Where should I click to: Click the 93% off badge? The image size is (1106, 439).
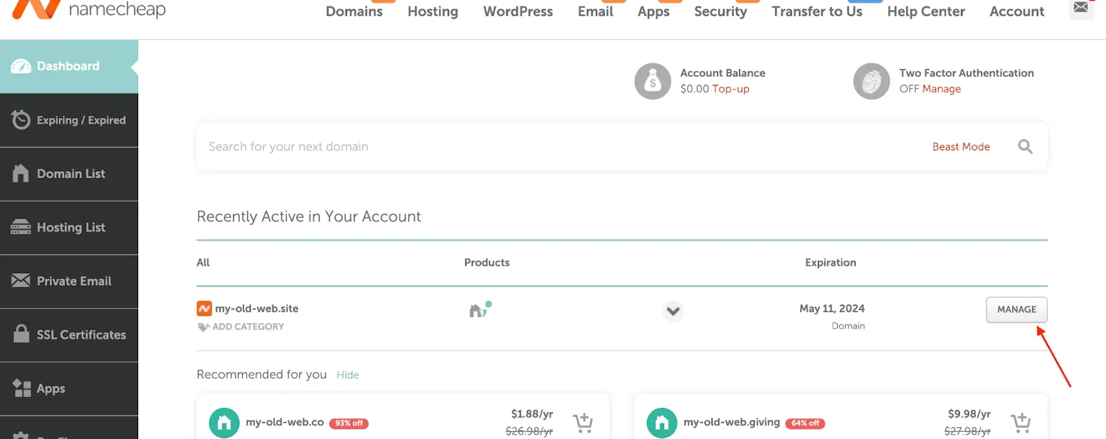pos(348,423)
